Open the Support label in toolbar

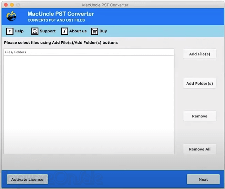coord(48,31)
